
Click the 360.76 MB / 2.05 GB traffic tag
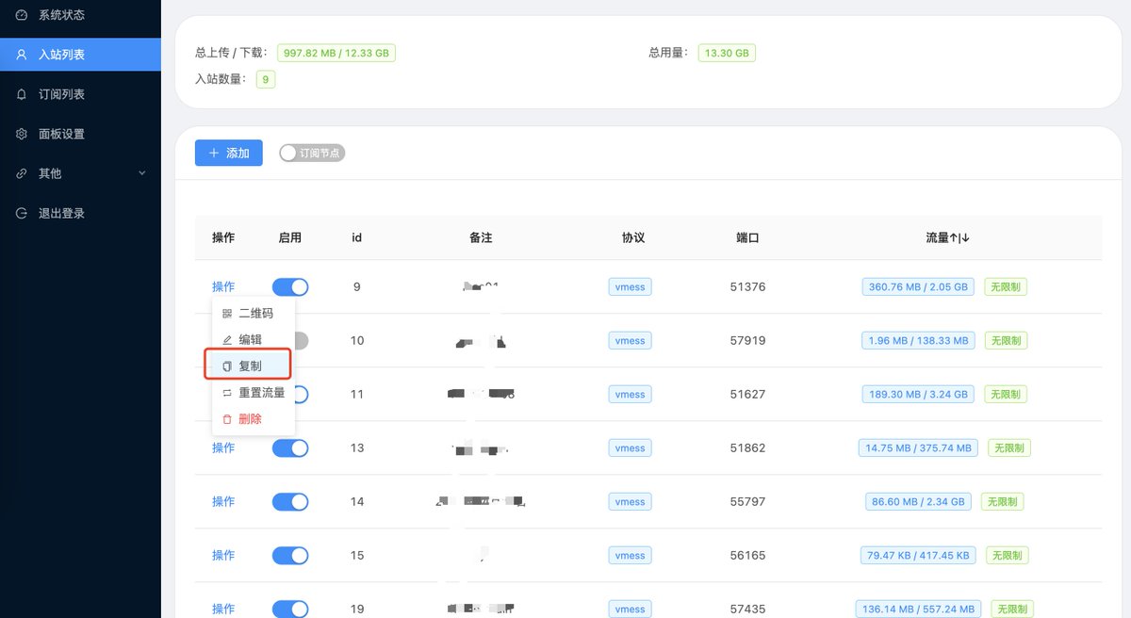(x=918, y=287)
